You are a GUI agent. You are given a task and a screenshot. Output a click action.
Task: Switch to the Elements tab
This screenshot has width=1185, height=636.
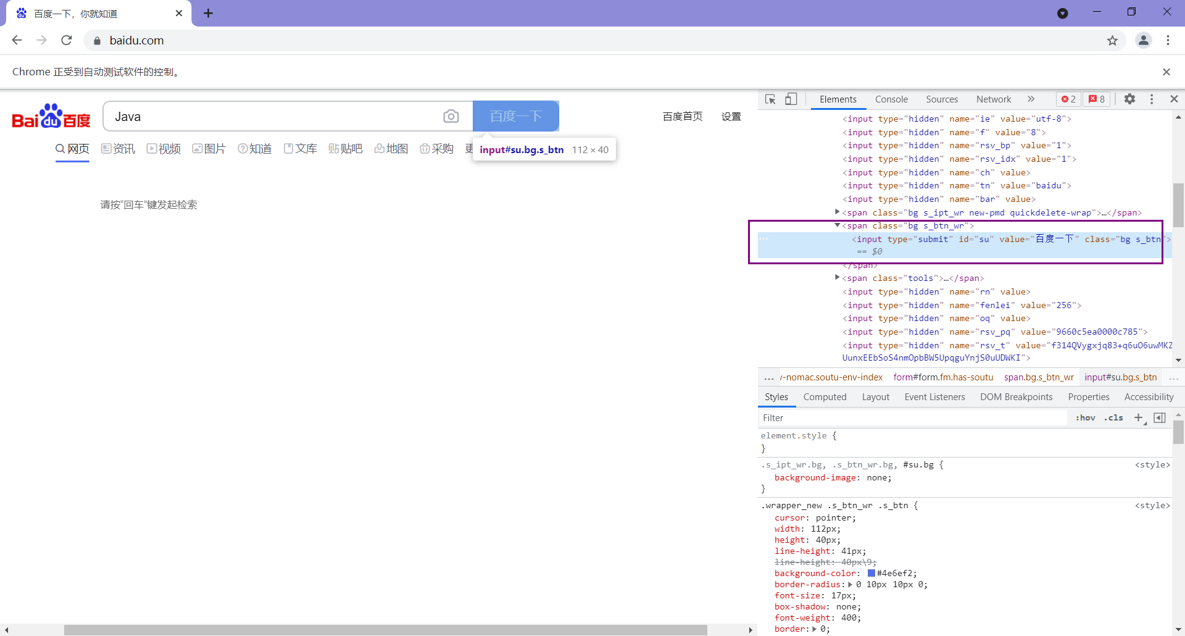[x=838, y=99]
